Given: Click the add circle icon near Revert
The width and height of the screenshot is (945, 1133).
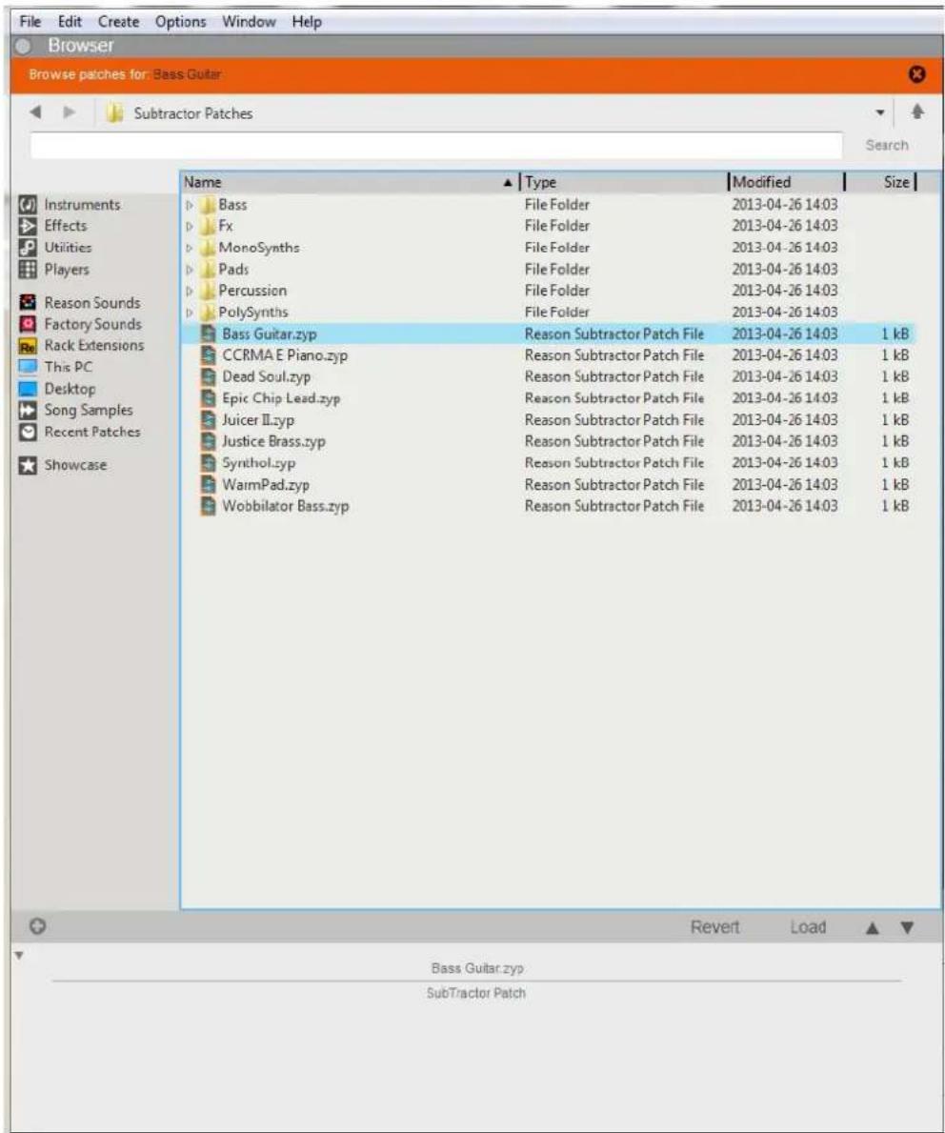Looking at the screenshot, I should 37,926.
